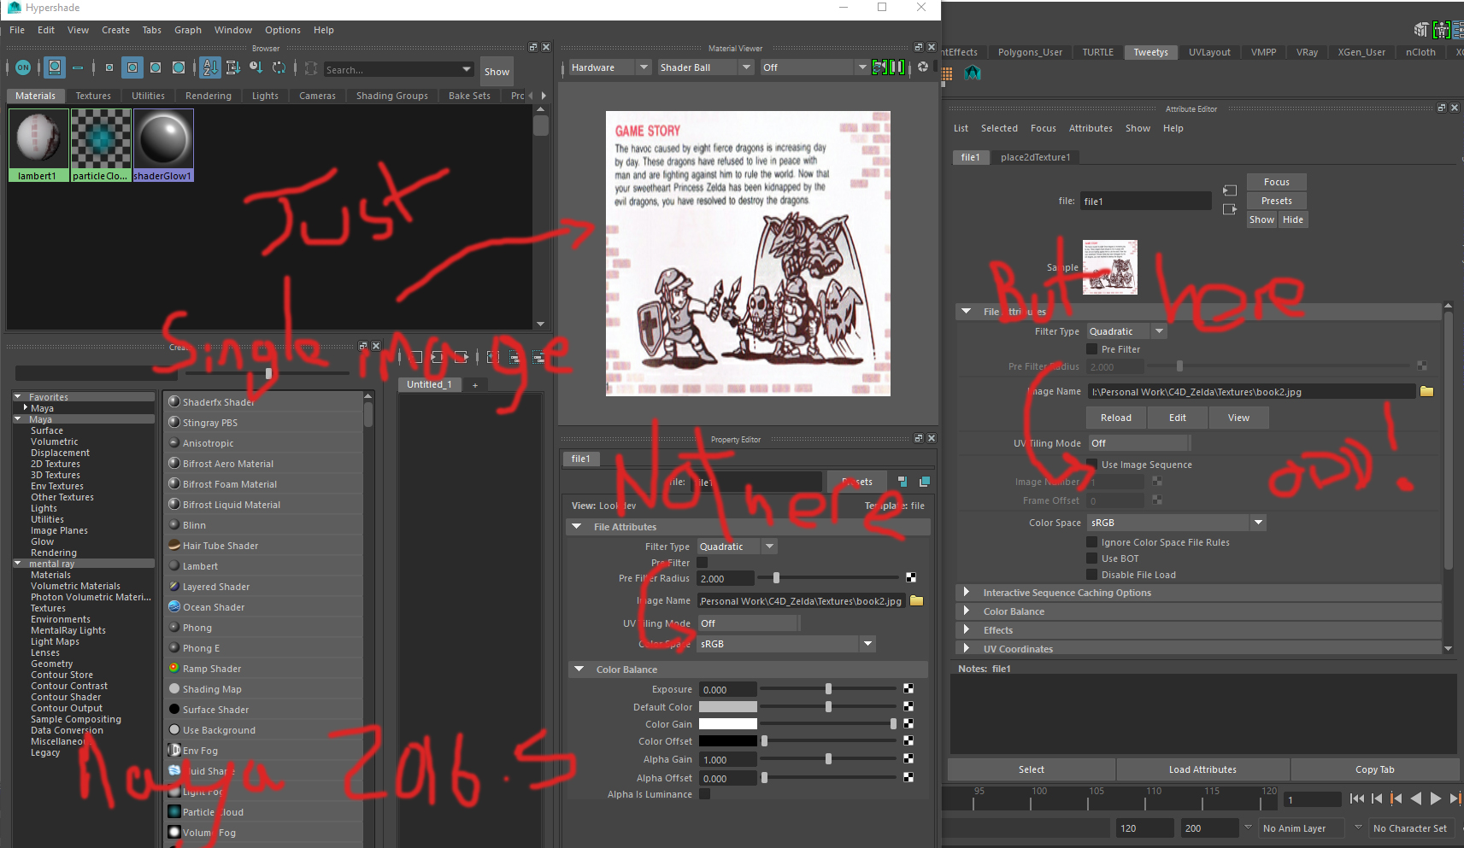Image resolution: width=1464 pixels, height=848 pixels.
Task: Choose large swatches size icon
Action: pos(156,67)
